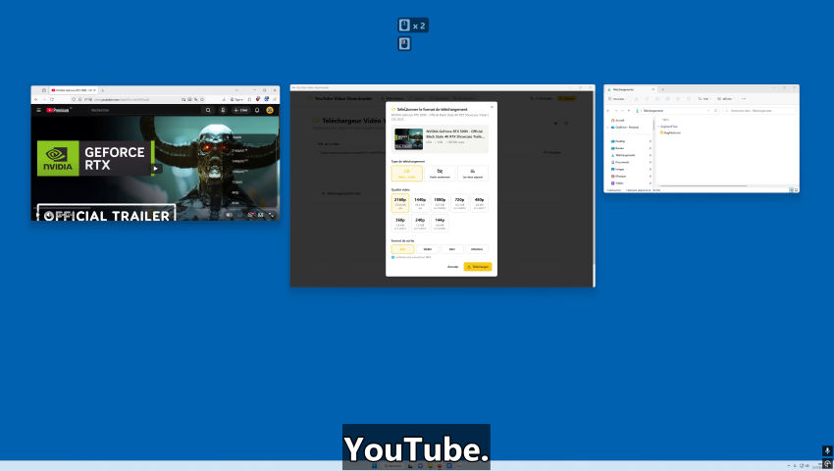Pick 480p video quality in downloader
The width and height of the screenshot is (834, 471).
coord(479,203)
